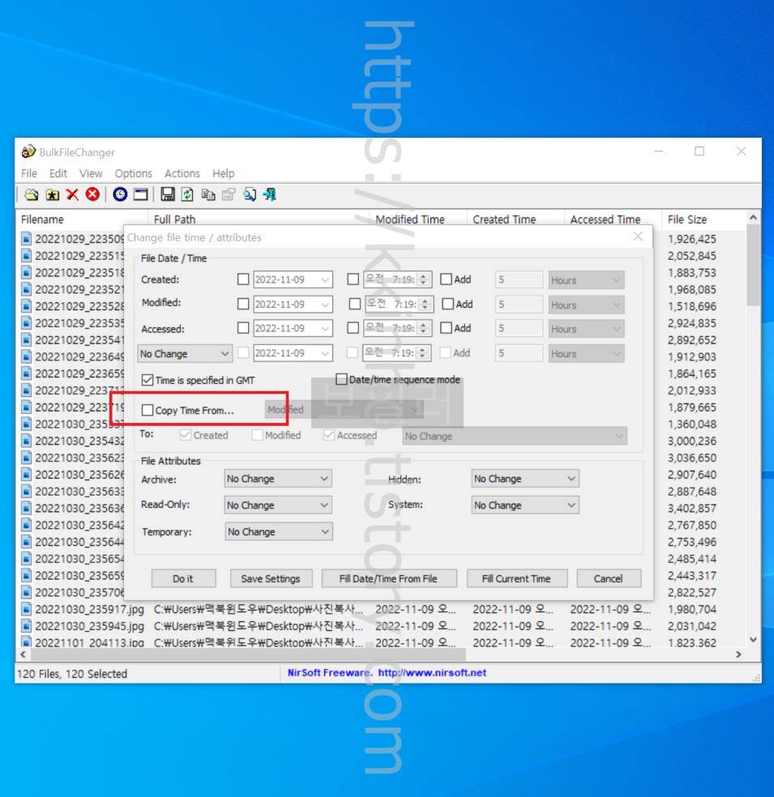Open the Edit menu
Image resolution: width=774 pixels, height=797 pixels.
click(58, 173)
